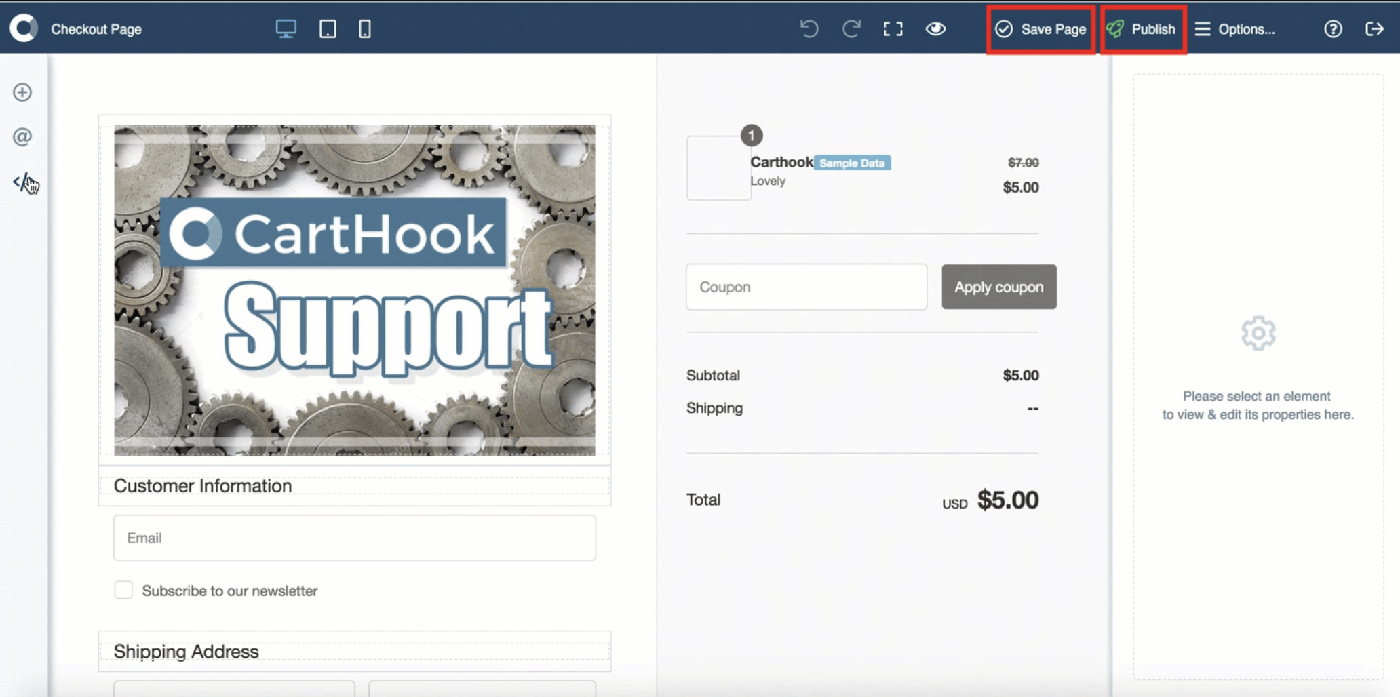Switch to tablet preview mode
Viewport: 1400px width, 697px height.
tap(328, 28)
